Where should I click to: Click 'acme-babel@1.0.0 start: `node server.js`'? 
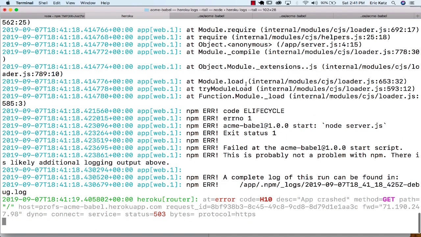305,126
